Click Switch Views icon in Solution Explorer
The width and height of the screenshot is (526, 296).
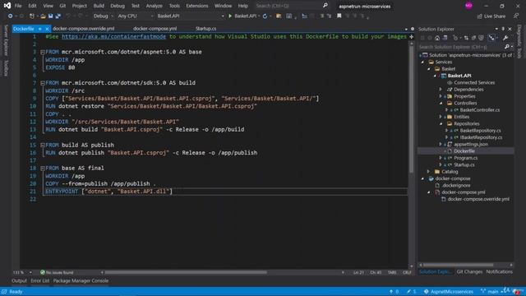445,38
